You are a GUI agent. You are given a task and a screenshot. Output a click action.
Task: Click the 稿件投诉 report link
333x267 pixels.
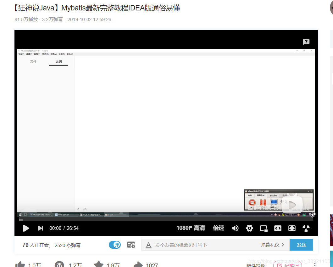pos(256,265)
